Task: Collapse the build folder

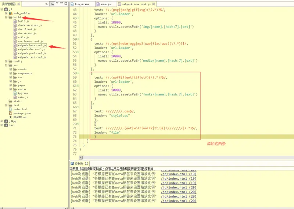Action: point(6,17)
